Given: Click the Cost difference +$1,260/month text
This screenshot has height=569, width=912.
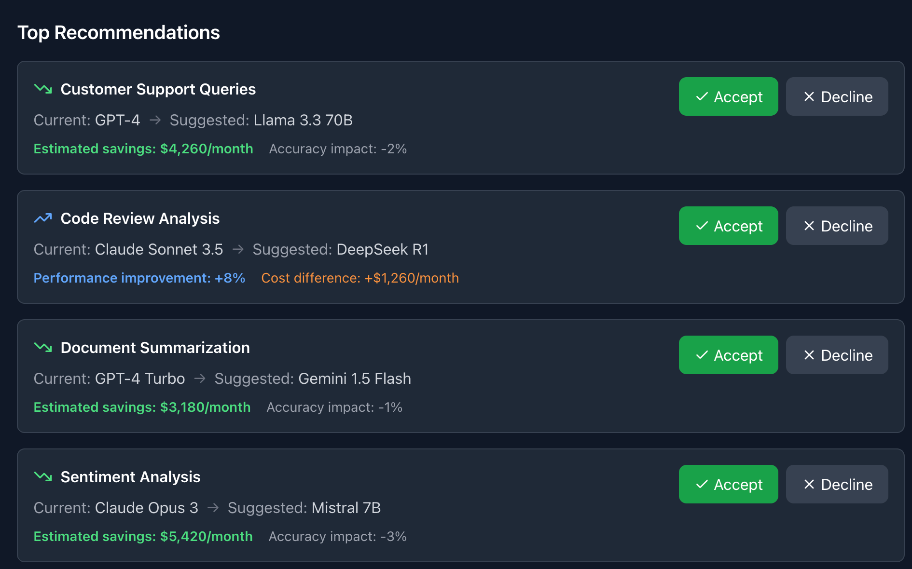Looking at the screenshot, I should [x=360, y=278].
